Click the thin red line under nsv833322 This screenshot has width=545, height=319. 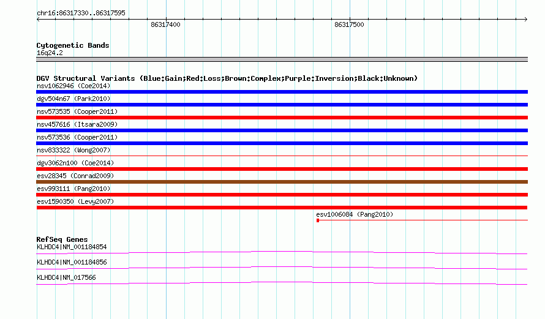pos(282,156)
